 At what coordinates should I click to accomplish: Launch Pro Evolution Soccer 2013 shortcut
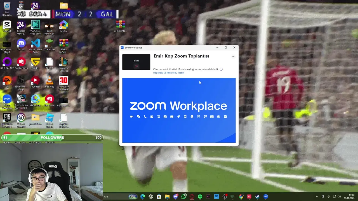point(21,102)
